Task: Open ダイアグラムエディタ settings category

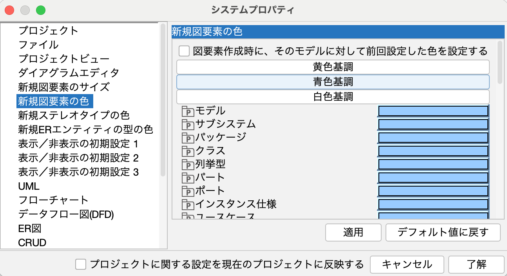Action: 69,73
